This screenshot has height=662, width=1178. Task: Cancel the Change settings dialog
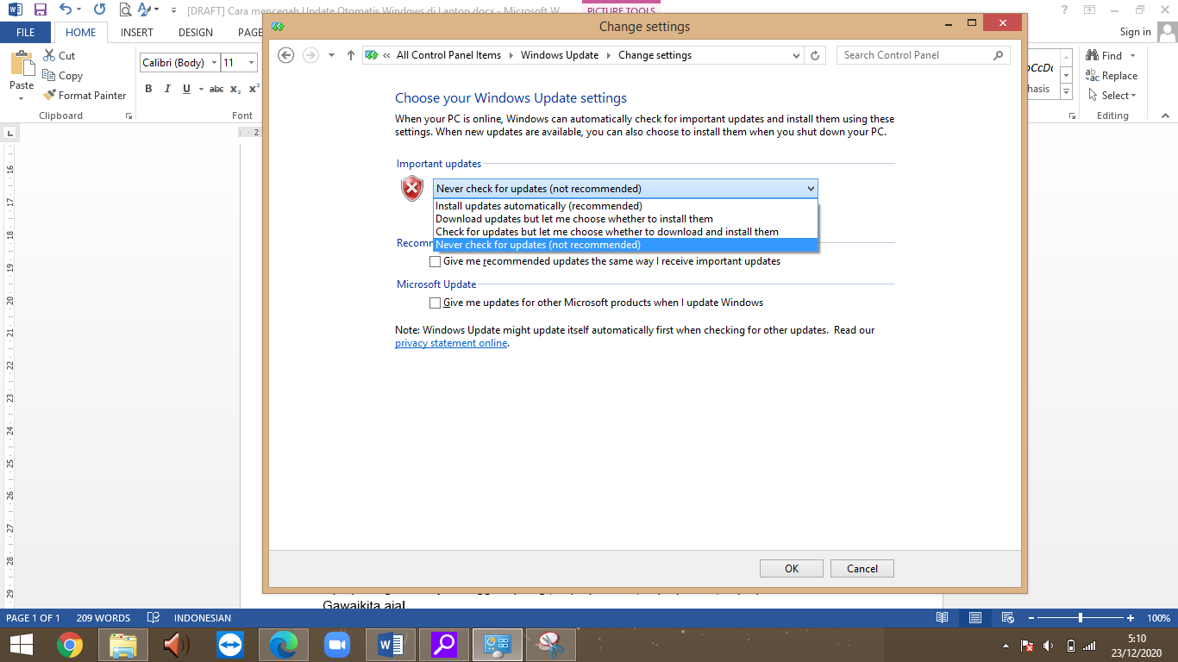[862, 568]
